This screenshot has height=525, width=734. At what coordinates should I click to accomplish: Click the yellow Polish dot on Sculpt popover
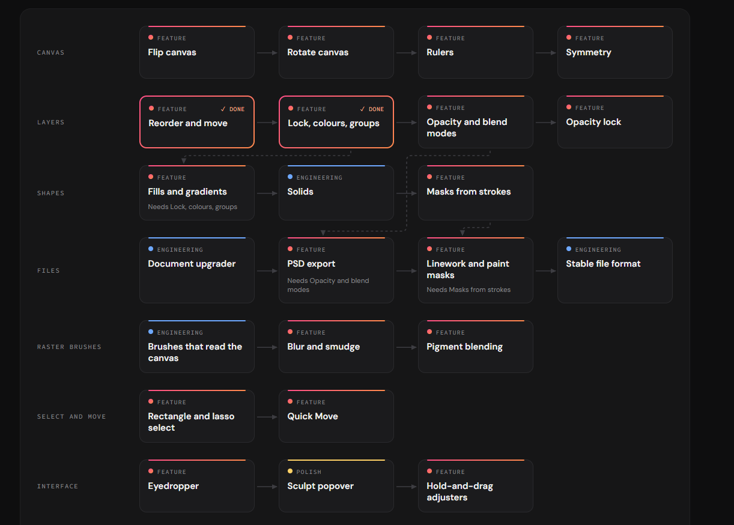(290, 472)
